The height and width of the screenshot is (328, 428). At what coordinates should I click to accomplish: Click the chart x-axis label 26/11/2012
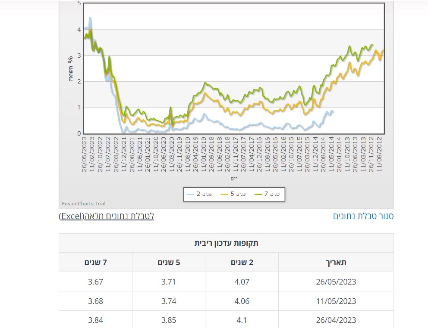point(371,154)
